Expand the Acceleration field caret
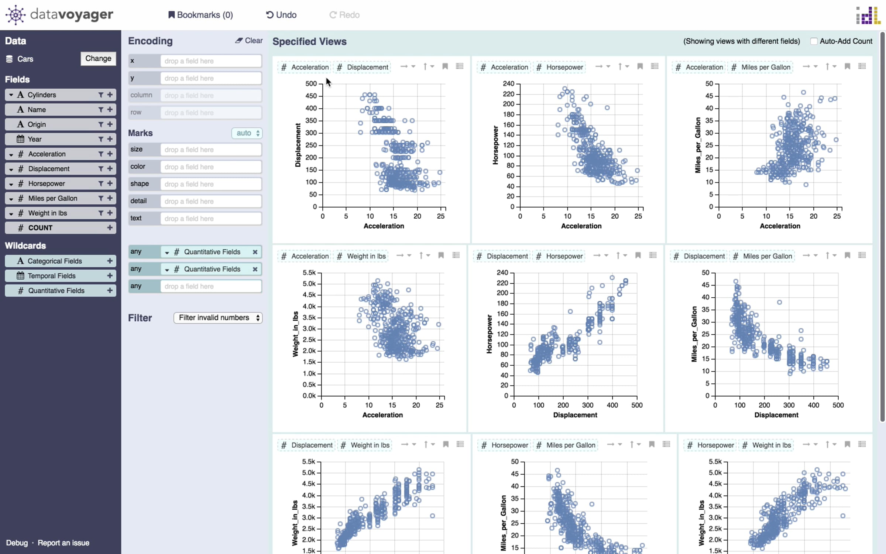The width and height of the screenshot is (886, 554). [11, 154]
